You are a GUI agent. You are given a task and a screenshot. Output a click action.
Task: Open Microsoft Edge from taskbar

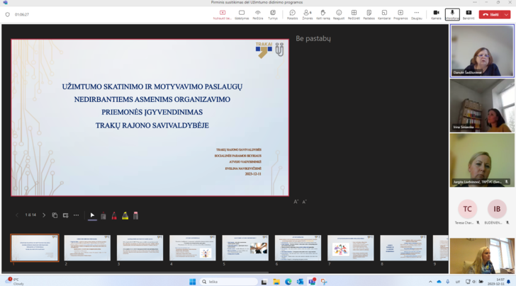pos(288,282)
